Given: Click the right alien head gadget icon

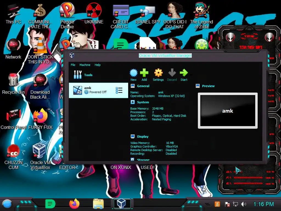Looking at the screenshot, I should point(269,37).
